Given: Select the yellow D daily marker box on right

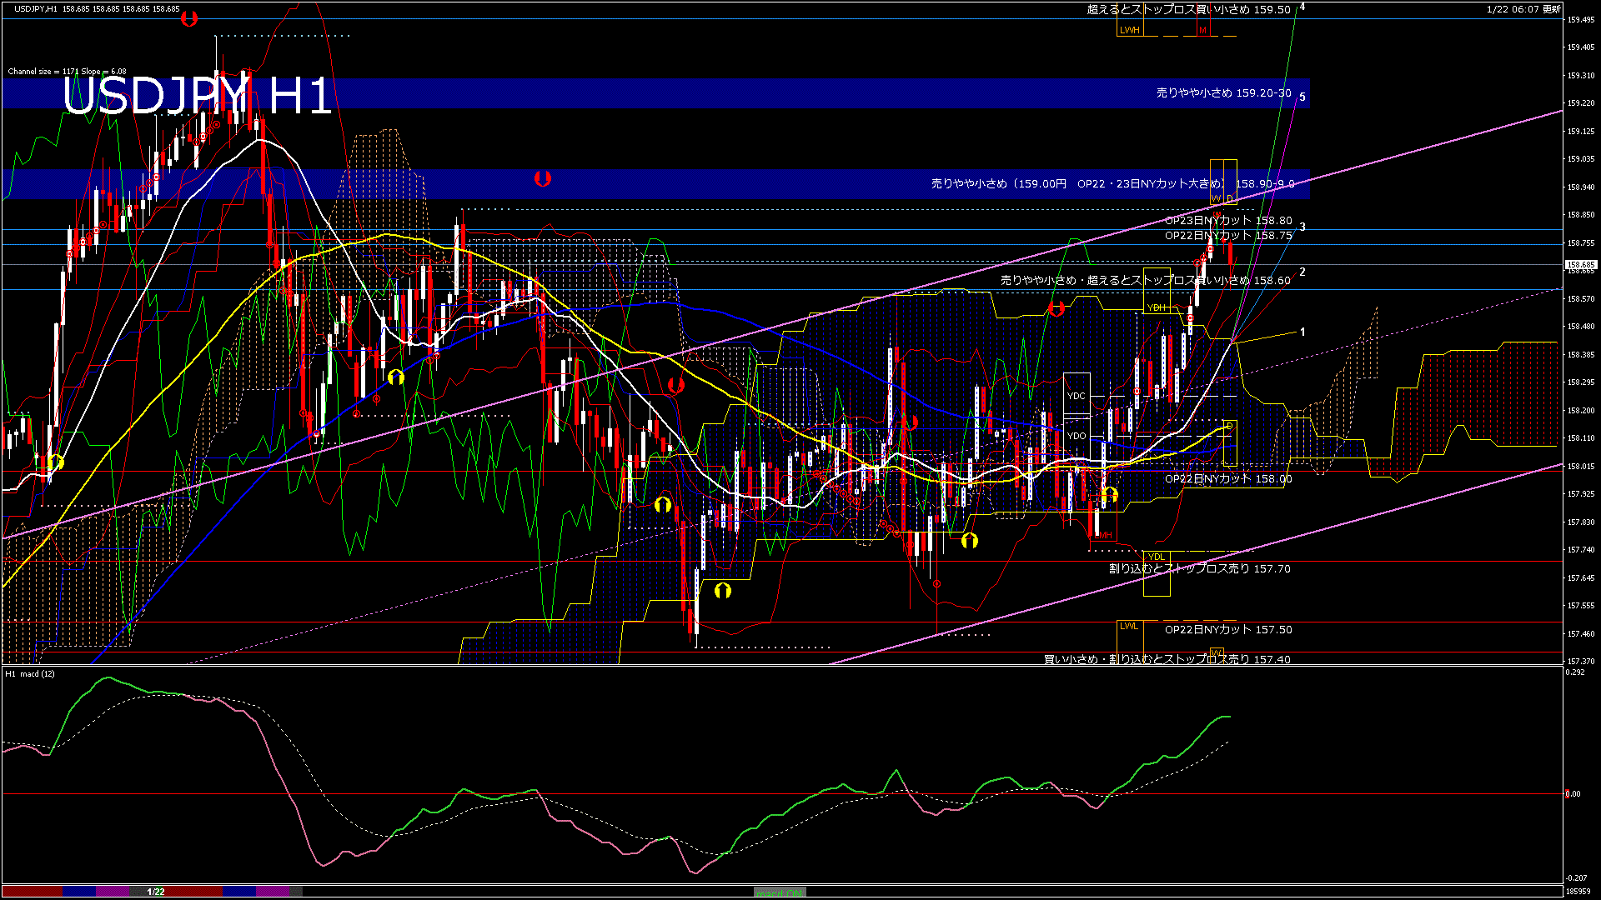Looking at the screenshot, I should [1230, 426].
